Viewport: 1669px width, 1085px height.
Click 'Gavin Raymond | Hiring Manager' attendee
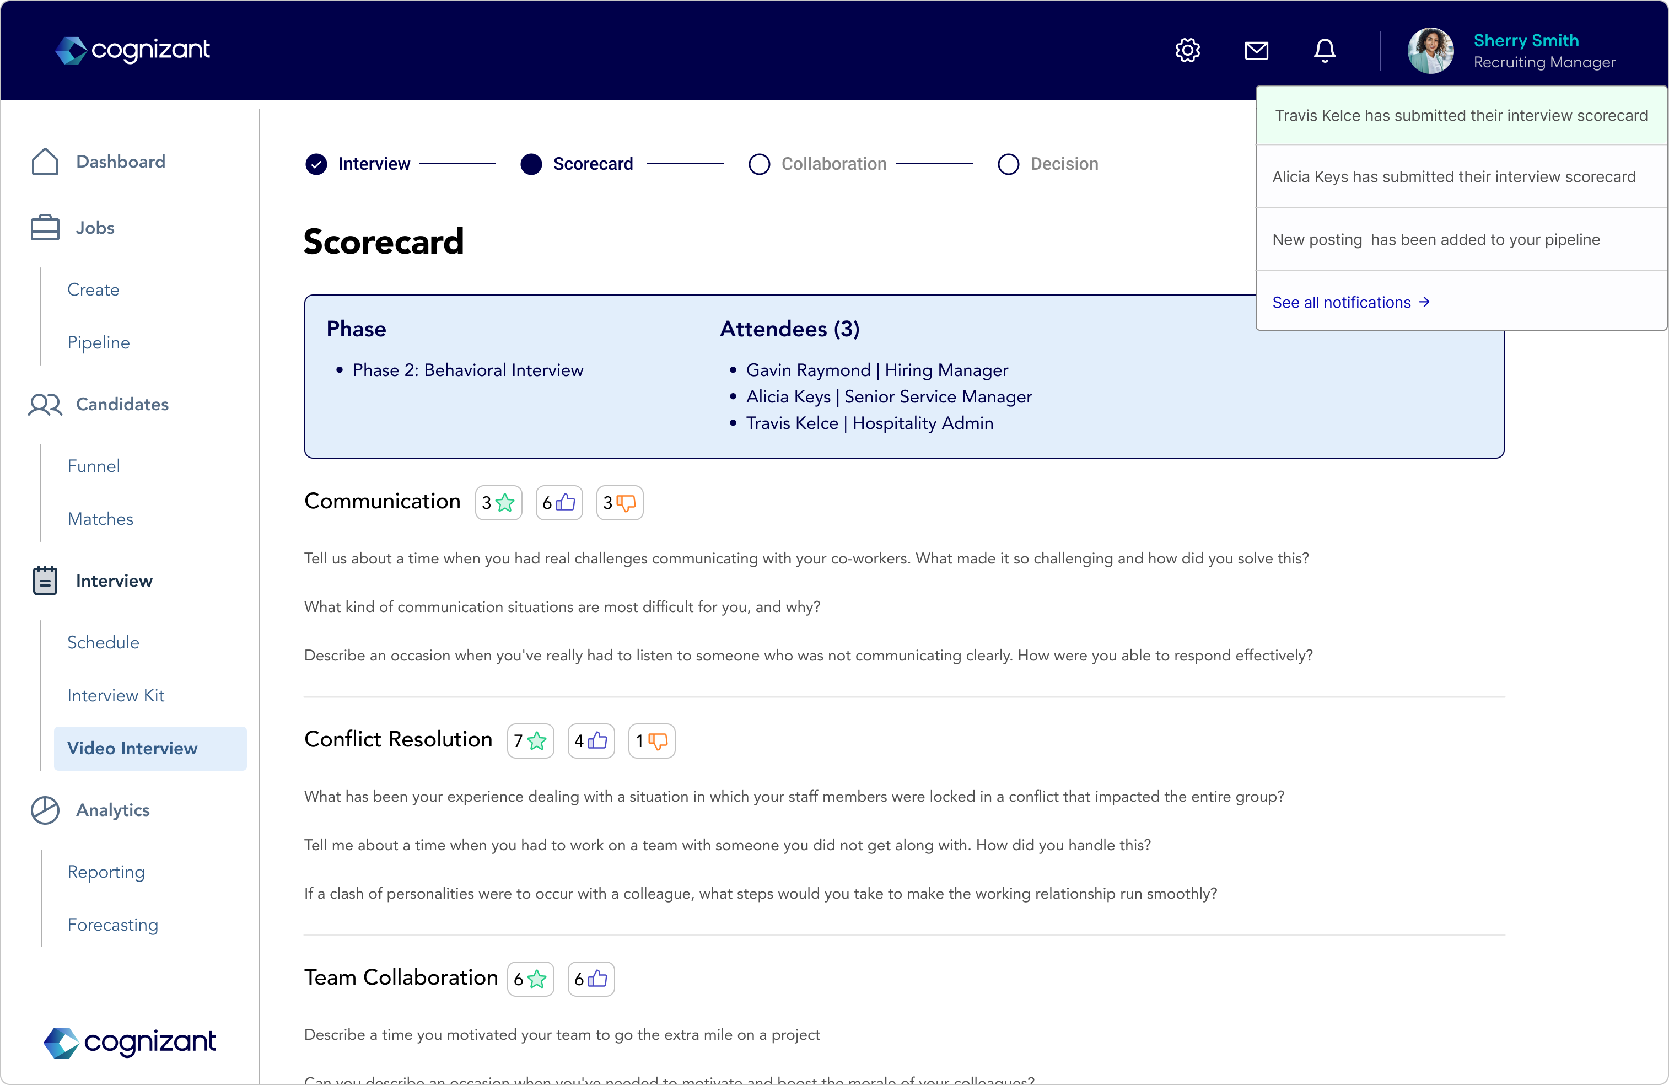[x=876, y=369]
